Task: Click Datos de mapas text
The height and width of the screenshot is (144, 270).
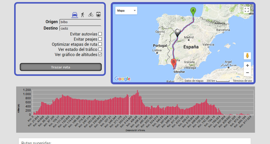Action: pos(194,81)
